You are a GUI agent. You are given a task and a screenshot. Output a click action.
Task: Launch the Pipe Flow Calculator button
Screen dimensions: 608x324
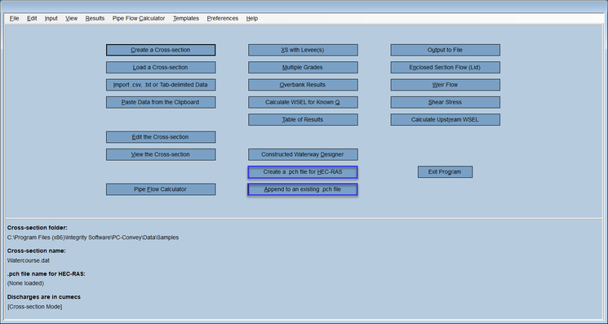click(x=161, y=189)
